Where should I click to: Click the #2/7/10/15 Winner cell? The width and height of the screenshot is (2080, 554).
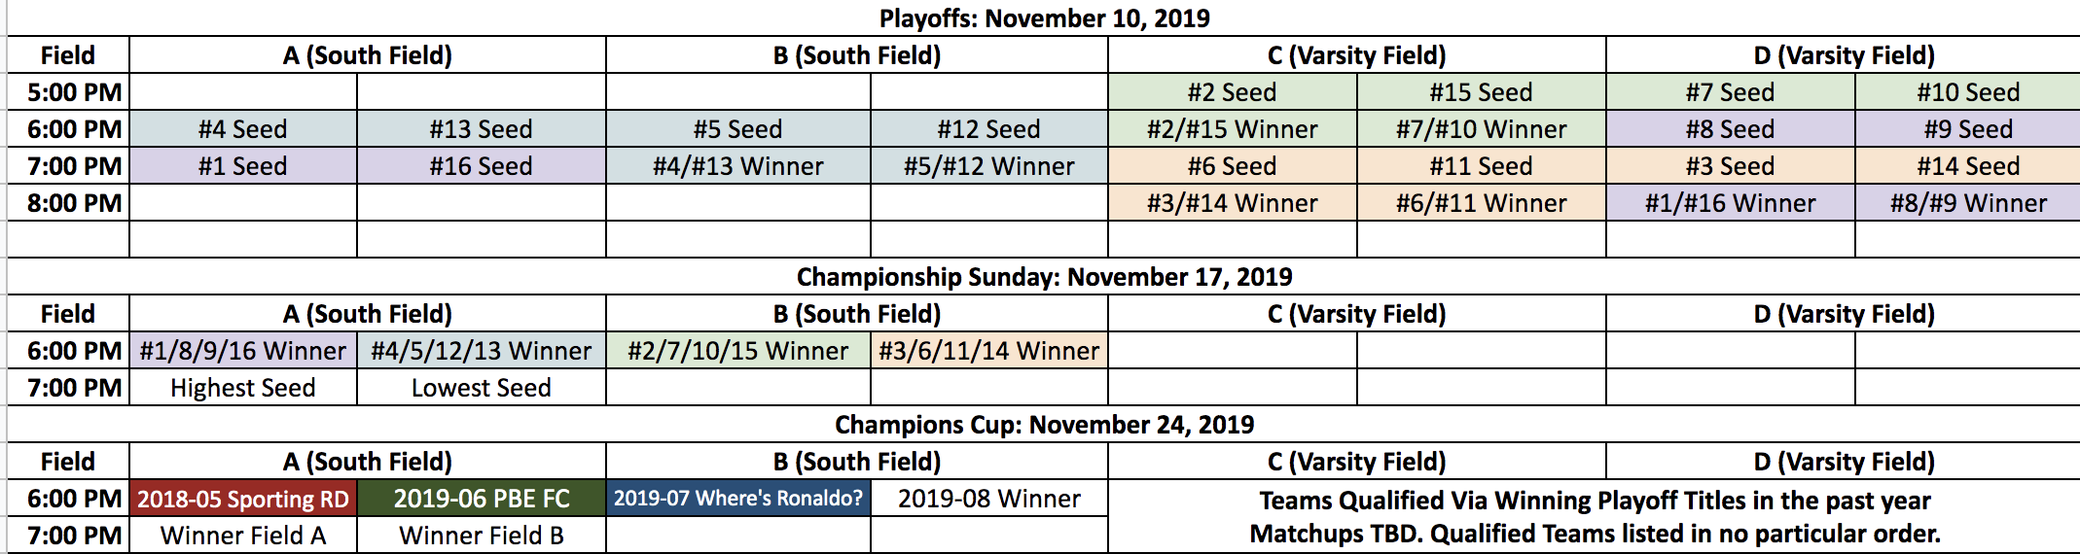point(738,351)
